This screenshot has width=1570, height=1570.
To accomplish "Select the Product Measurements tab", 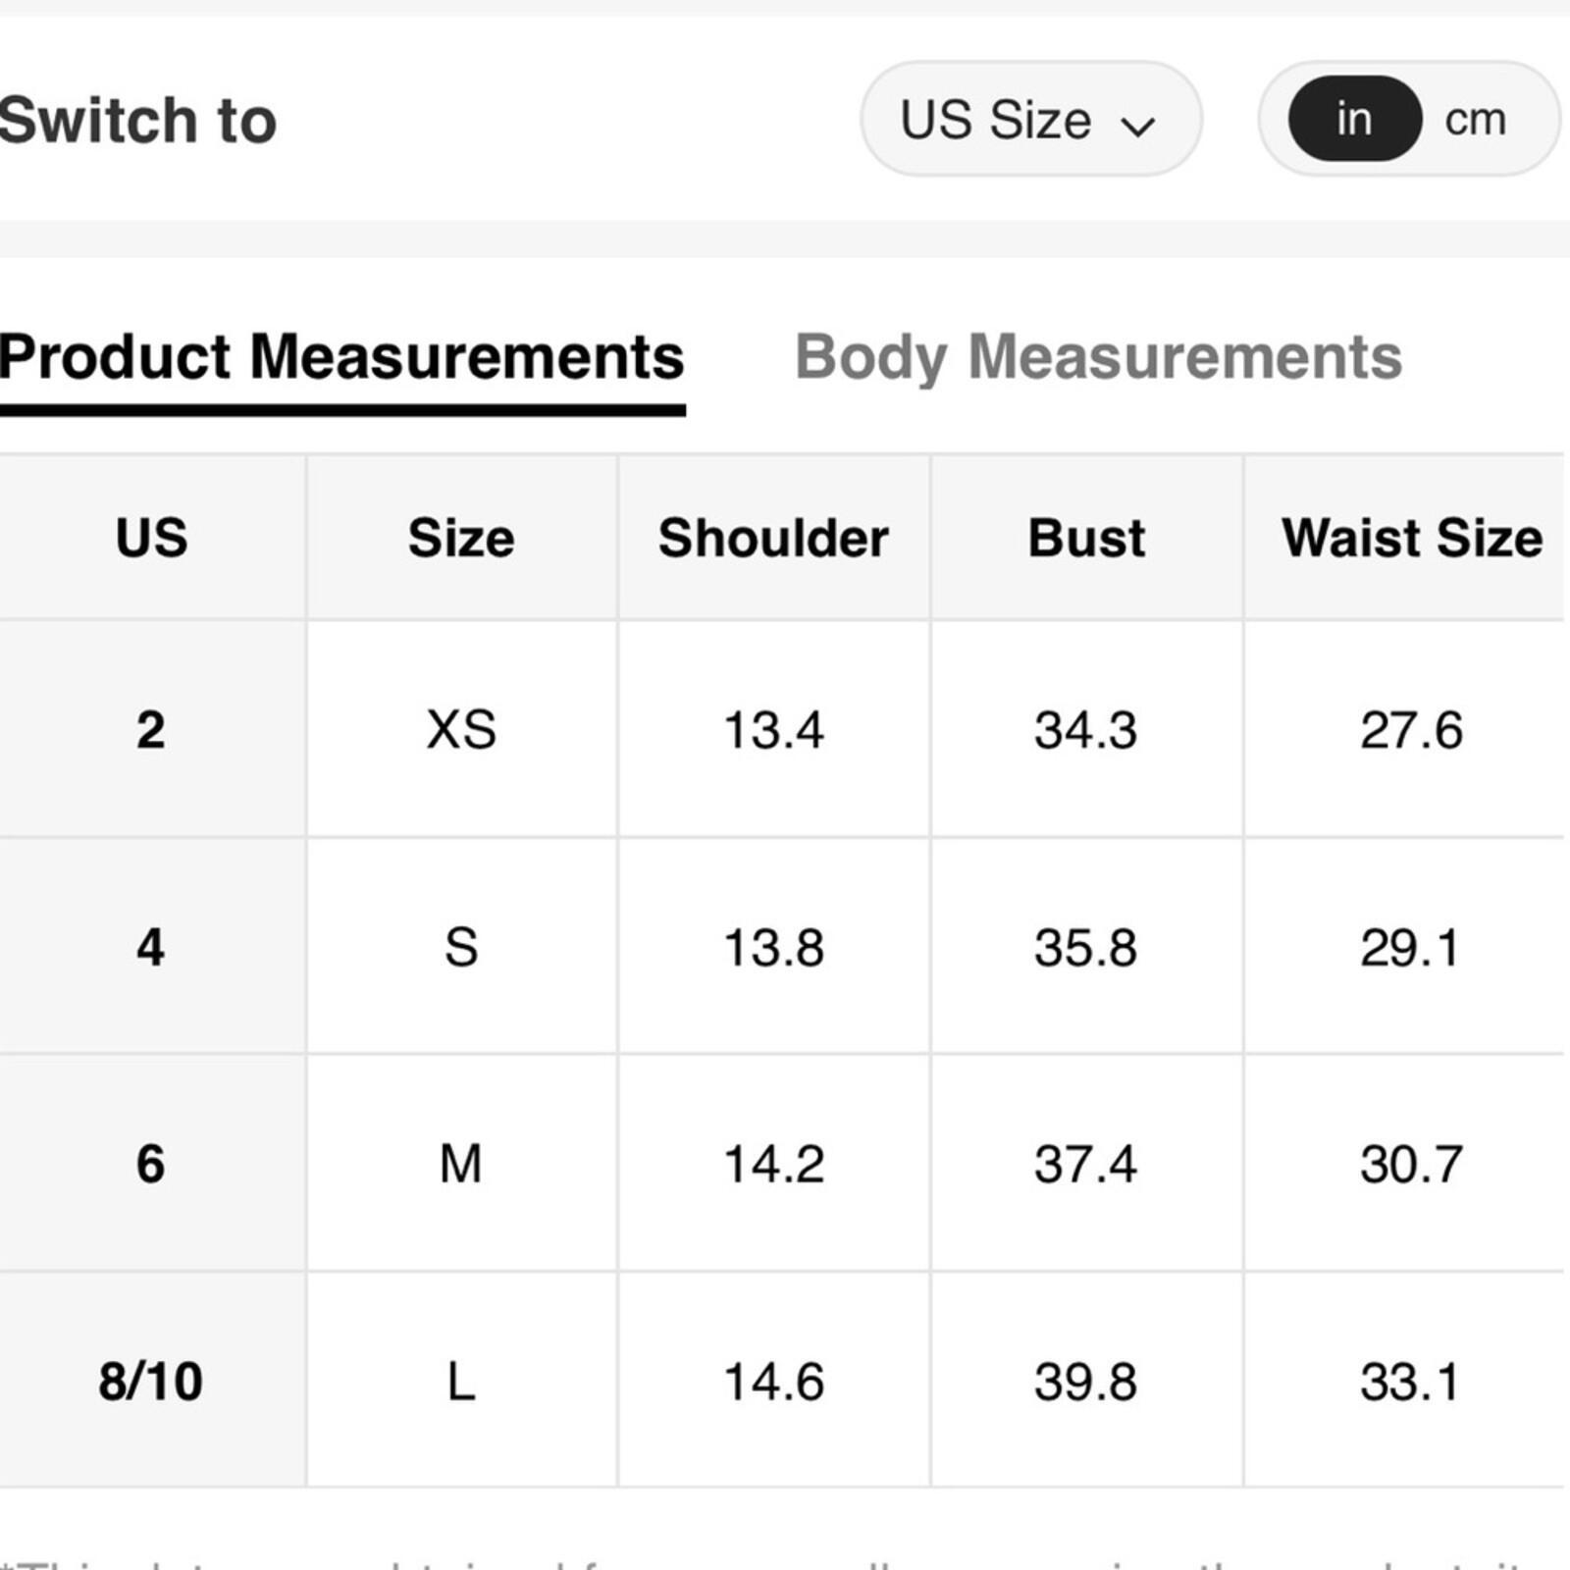I will 341,357.
